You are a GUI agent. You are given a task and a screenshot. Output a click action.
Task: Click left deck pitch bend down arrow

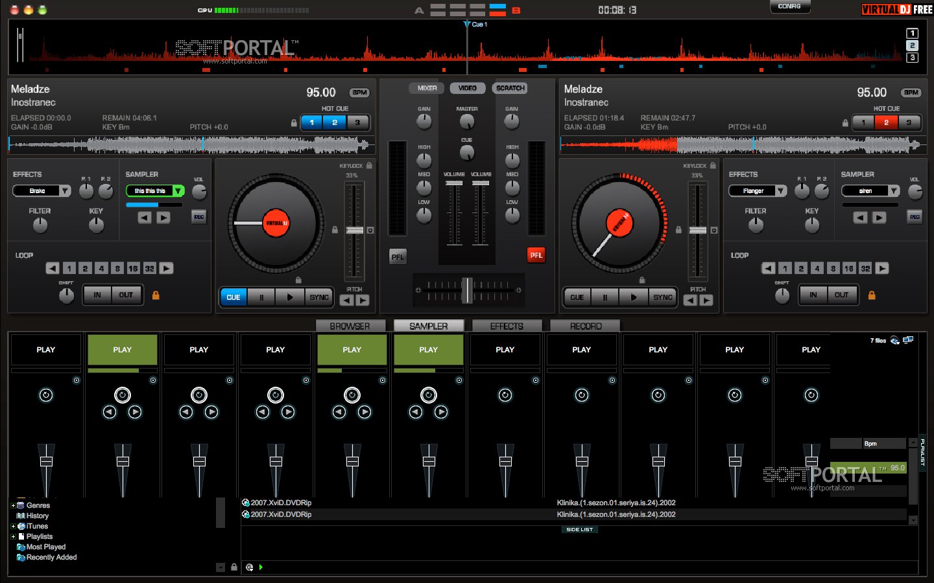click(x=346, y=300)
